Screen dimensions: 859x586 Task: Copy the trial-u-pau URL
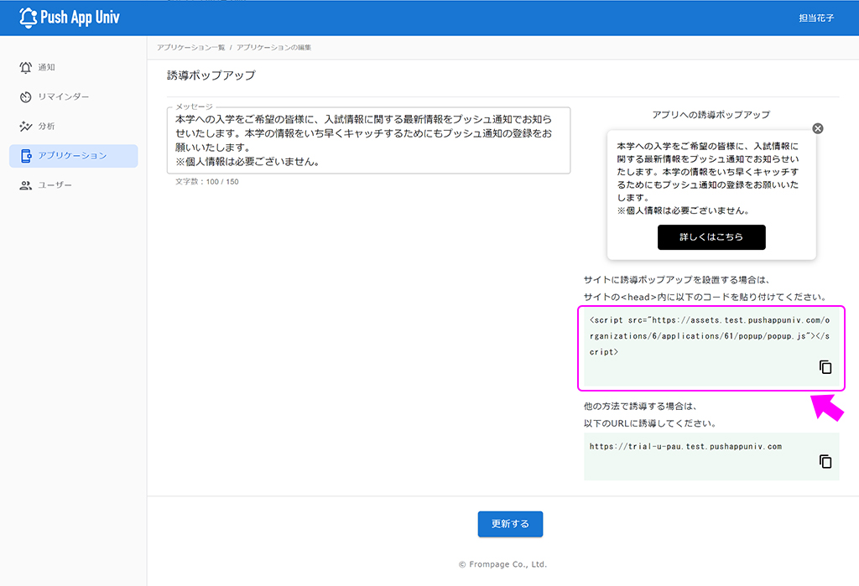click(825, 462)
